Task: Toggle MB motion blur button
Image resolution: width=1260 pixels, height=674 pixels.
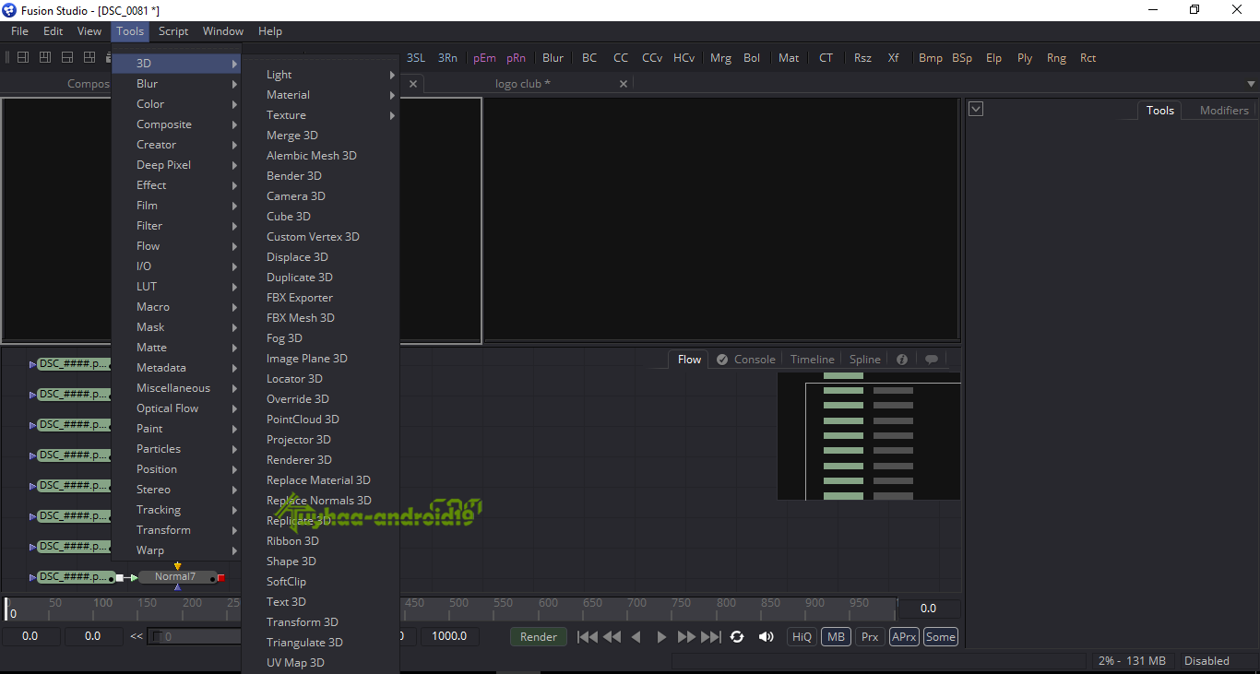Action: 836,636
